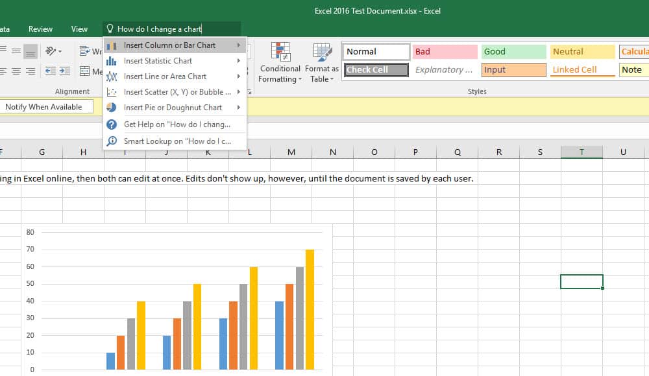Choose Insert Pie or Doughnut Chart
This screenshot has width=649, height=376.
(175, 108)
